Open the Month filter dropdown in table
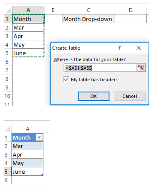 coord(39,137)
